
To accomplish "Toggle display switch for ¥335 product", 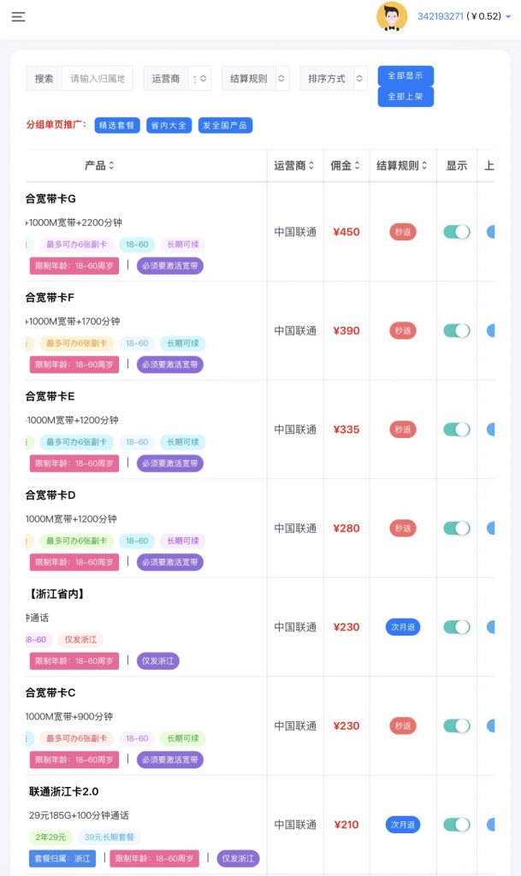I will [x=457, y=429].
